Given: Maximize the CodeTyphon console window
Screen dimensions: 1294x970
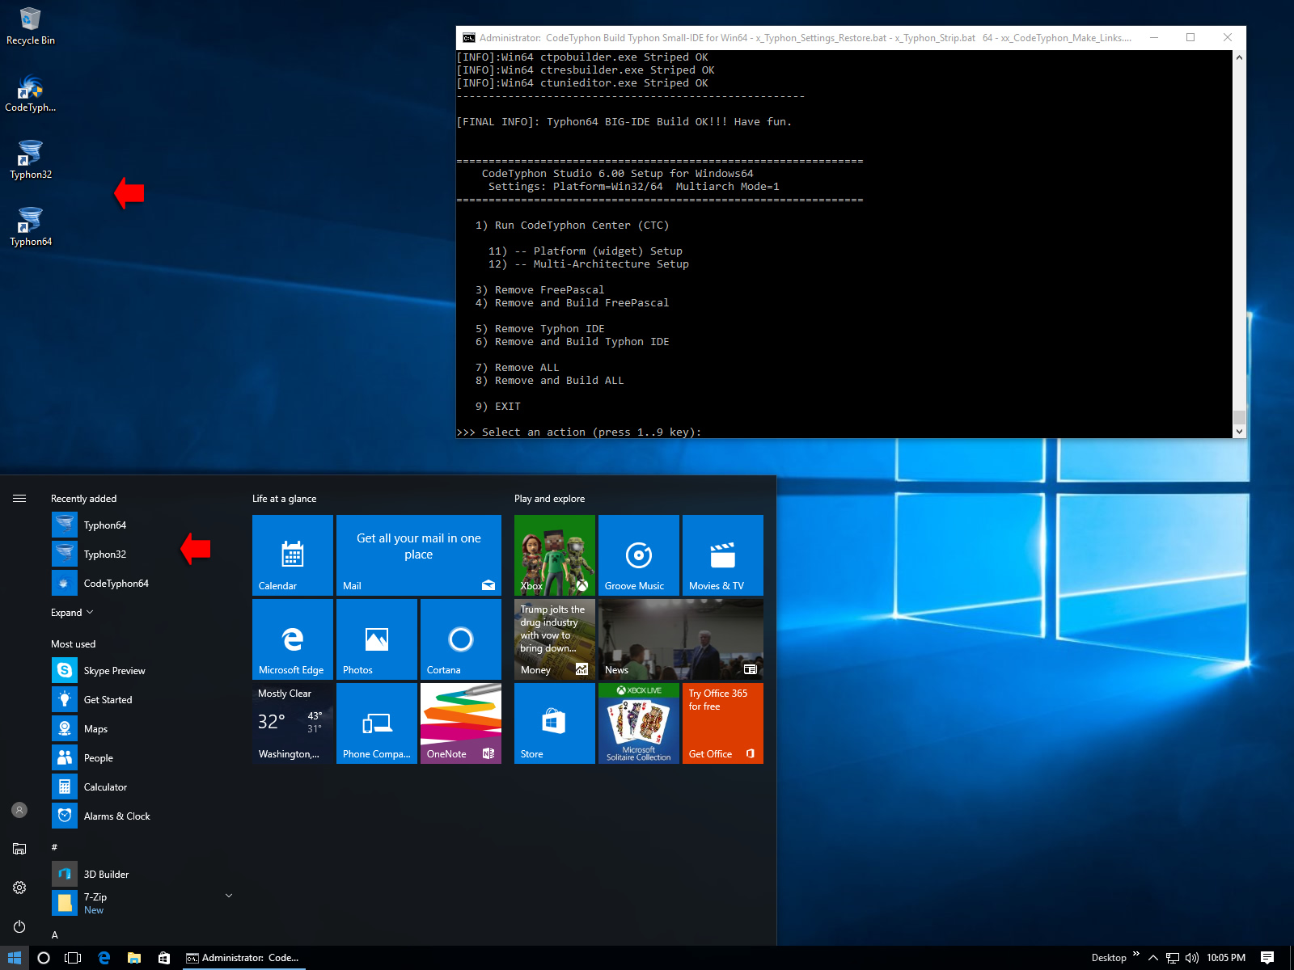Looking at the screenshot, I should pos(1190,38).
